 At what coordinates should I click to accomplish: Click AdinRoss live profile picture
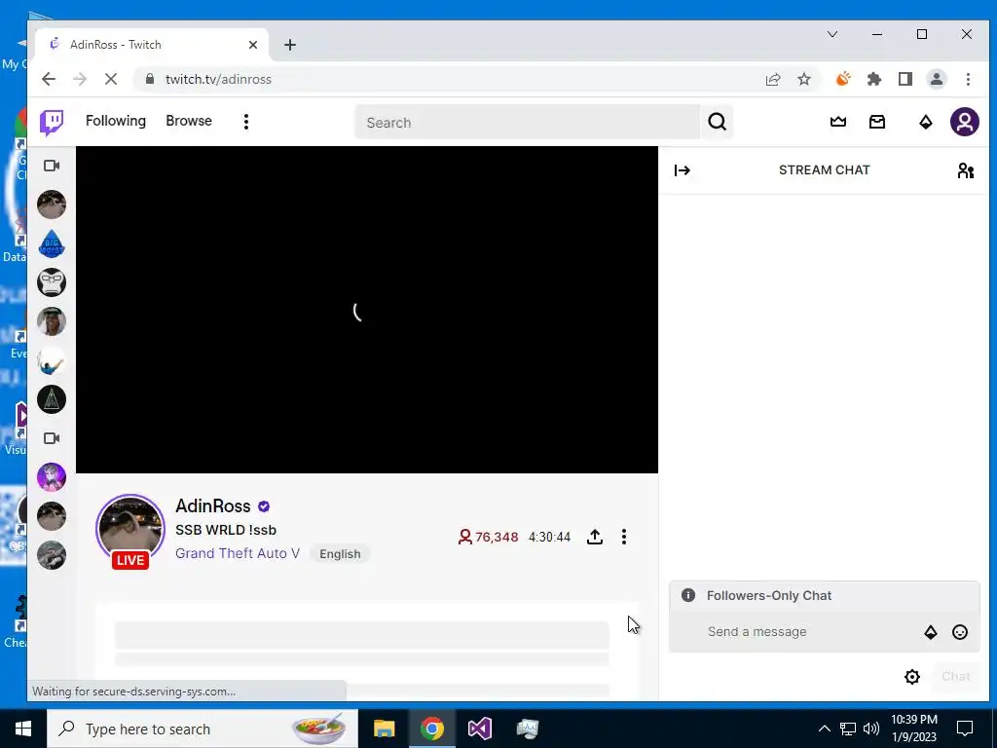pos(130,529)
